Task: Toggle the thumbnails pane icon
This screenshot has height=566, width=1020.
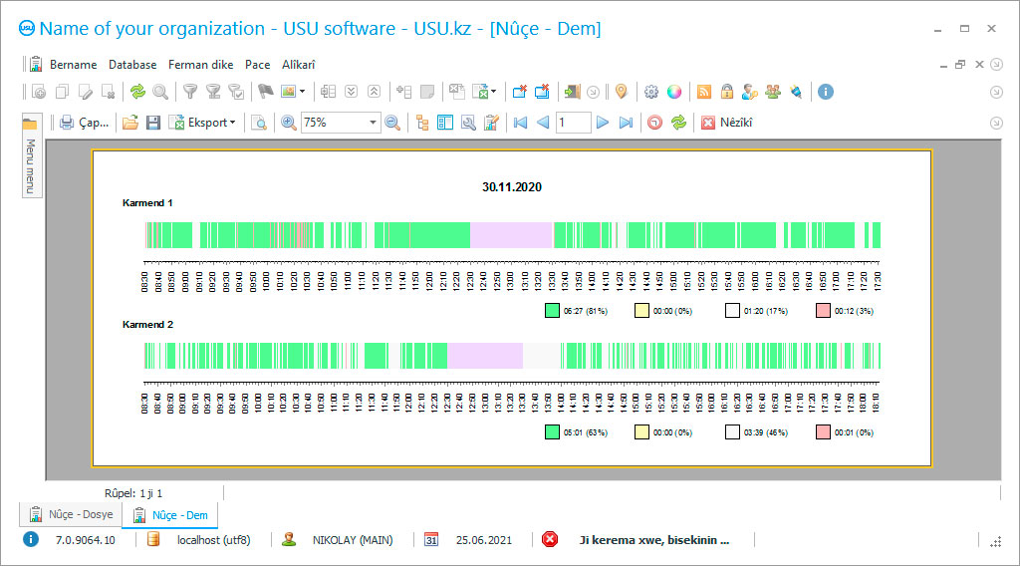Action: [445, 123]
